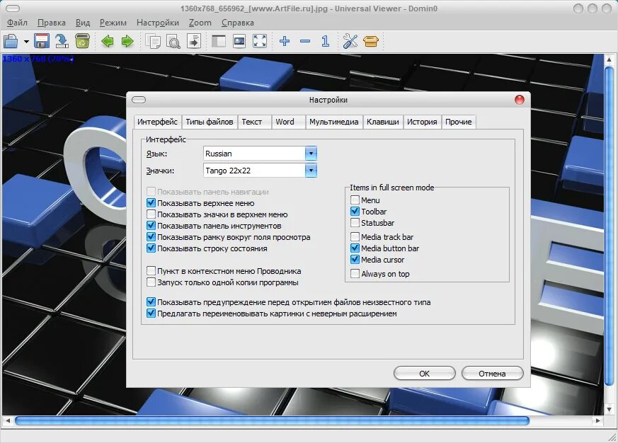Toggle the navigation panel layout icon

pyautogui.click(x=219, y=41)
